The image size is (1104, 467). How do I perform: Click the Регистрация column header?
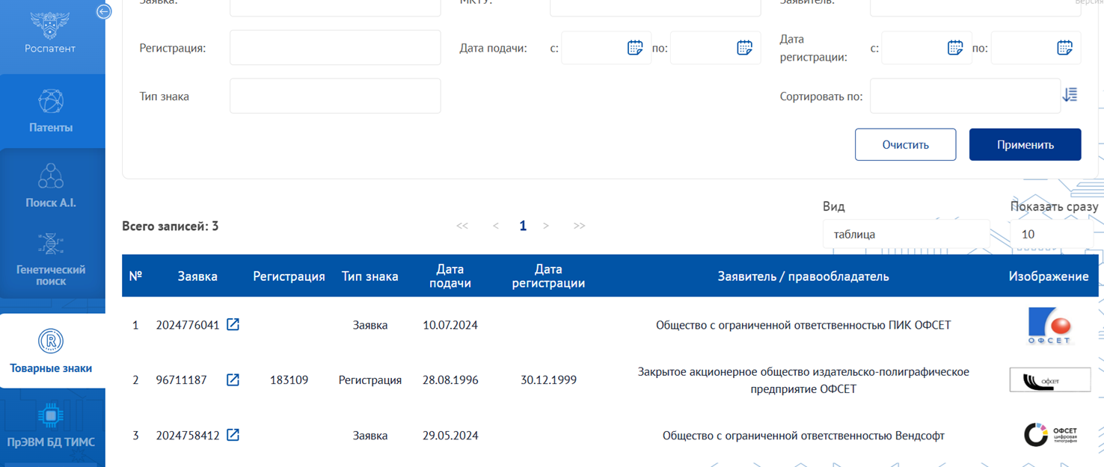pos(289,276)
